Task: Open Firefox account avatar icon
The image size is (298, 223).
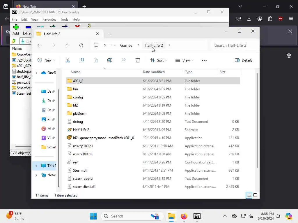Action: point(260,19)
